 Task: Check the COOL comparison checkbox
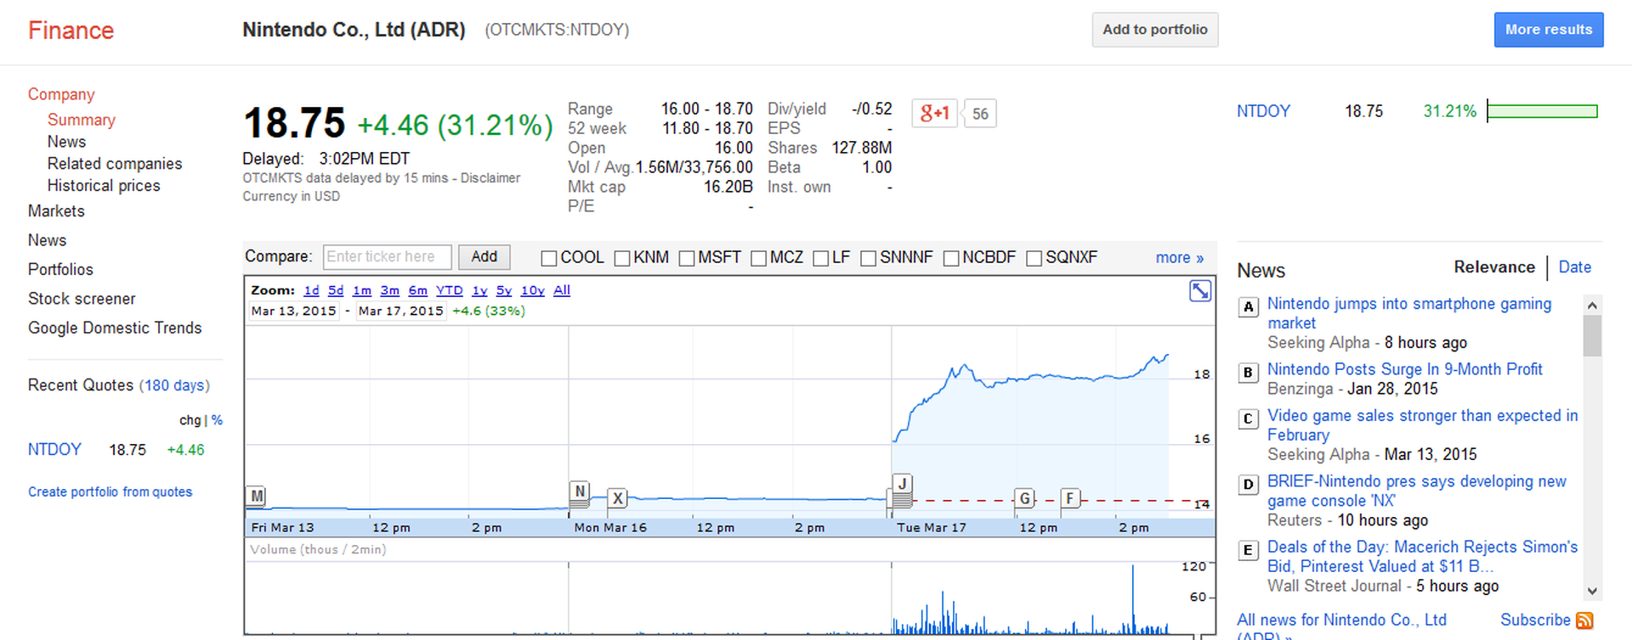tap(549, 258)
